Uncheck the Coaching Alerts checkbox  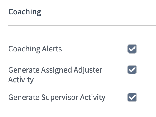(x=132, y=49)
